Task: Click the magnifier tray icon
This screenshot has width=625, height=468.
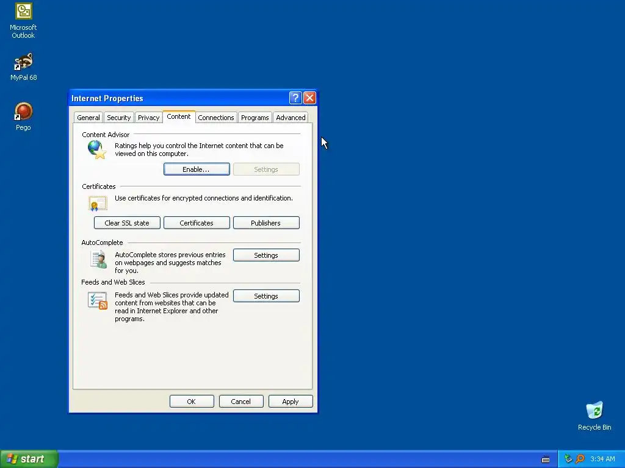Action: coord(580,459)
